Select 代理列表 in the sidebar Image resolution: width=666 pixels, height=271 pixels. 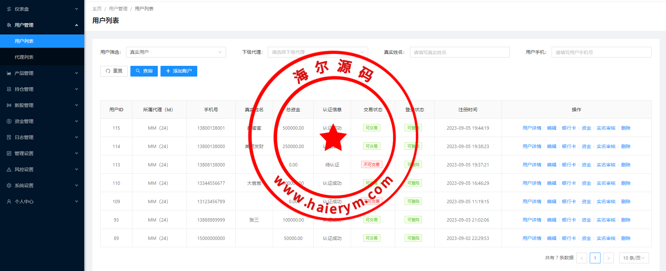coord(24,57)
